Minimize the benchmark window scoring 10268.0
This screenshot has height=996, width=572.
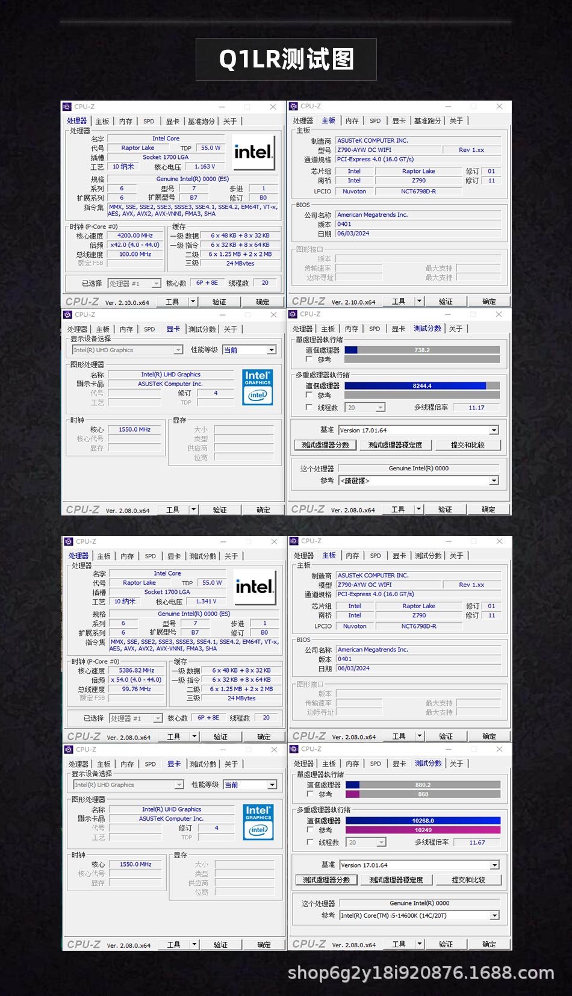coord(449,749)
